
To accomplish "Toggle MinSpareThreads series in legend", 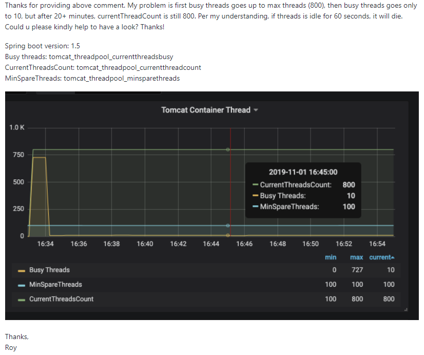I will 55,285.
